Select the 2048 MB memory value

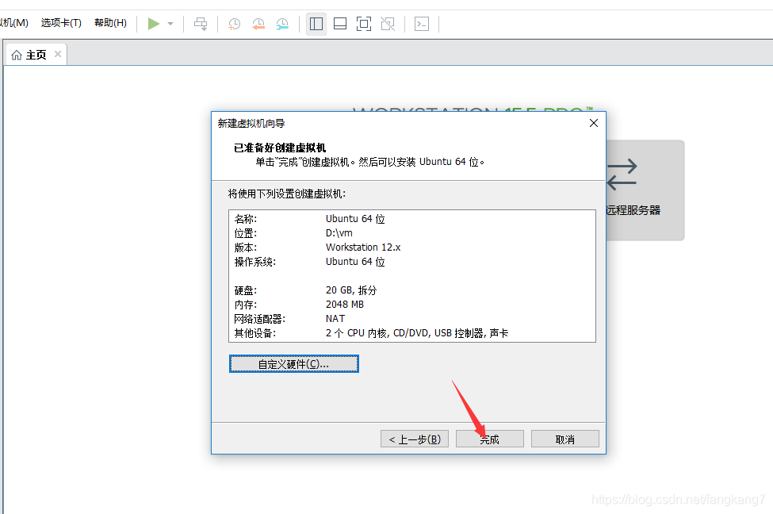[345, 305]
